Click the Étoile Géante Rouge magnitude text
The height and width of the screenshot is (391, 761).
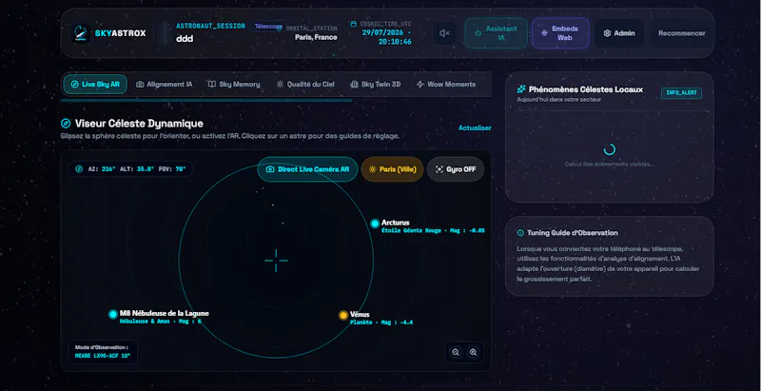click(x=433, y=231)
